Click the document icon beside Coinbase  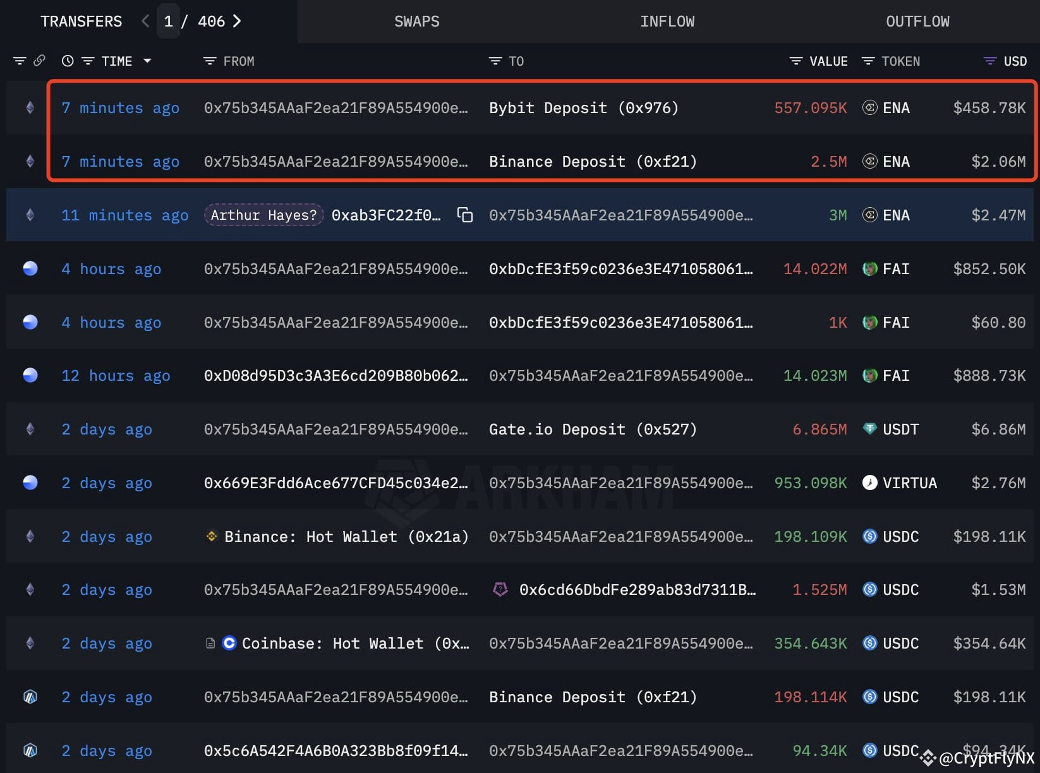(210, 644)
